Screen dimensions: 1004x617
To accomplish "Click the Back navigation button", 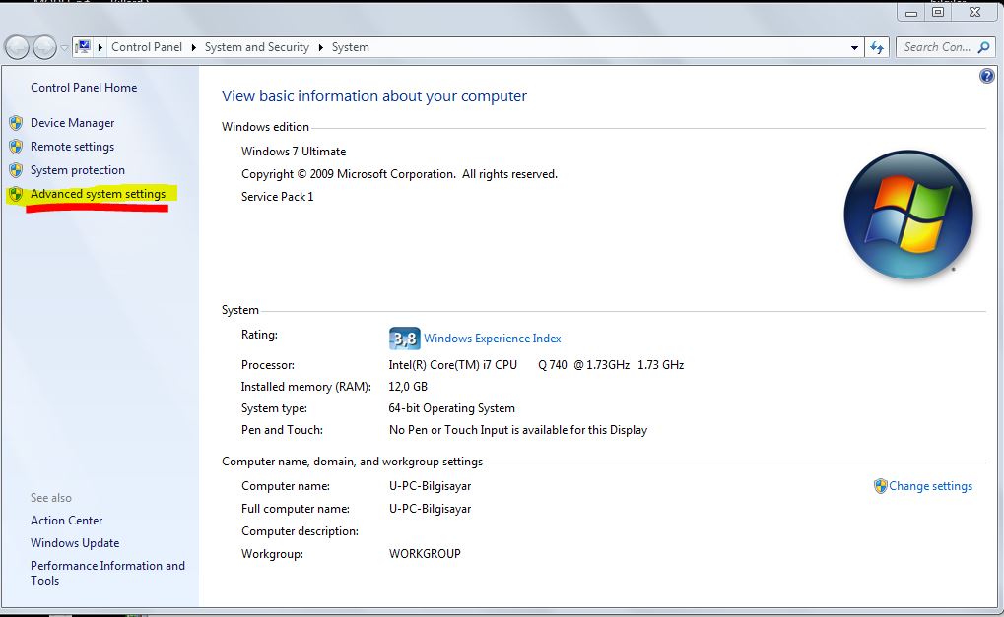I will click(17, 47).
